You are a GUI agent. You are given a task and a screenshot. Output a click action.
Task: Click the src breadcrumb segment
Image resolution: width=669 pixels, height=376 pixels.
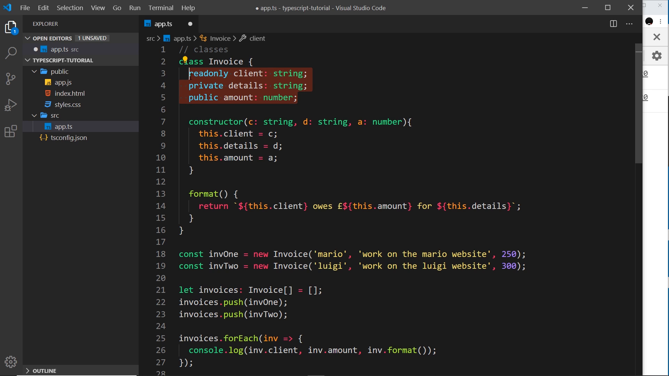tap(151, 38)
